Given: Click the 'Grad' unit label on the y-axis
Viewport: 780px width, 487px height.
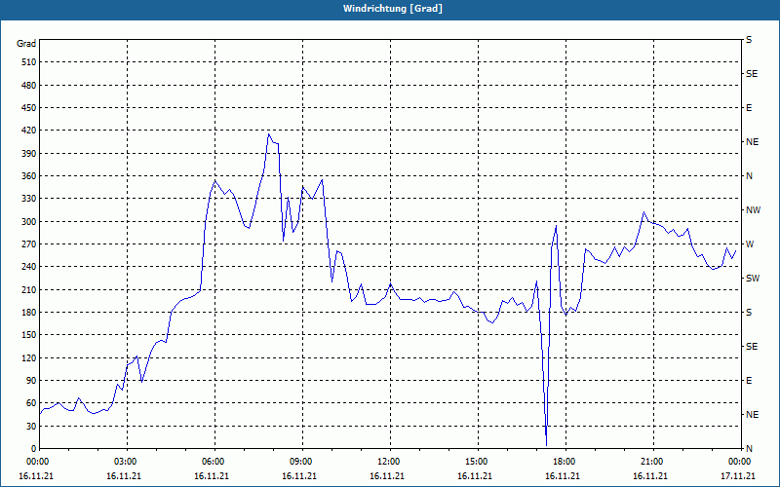Looking at the screenshot, I should tap(26, 44).
